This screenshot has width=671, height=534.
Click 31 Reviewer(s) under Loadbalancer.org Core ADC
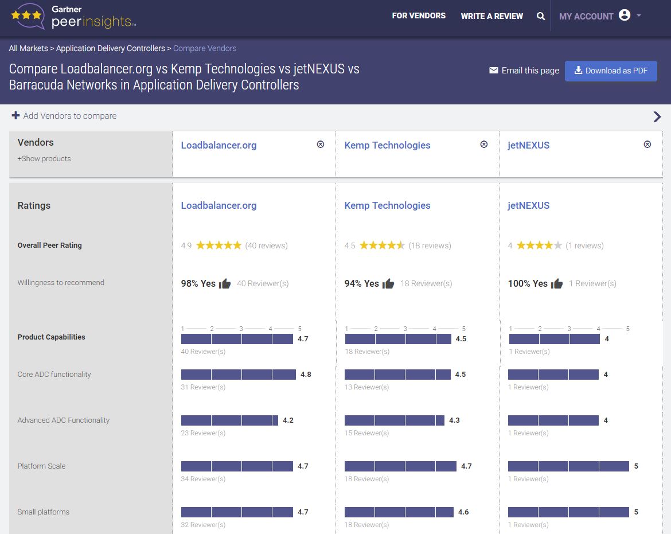[x=203, y=387]
